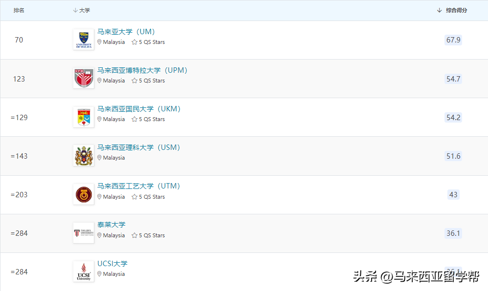
Task: Open UTM round maroon logo
Action: 84,194
